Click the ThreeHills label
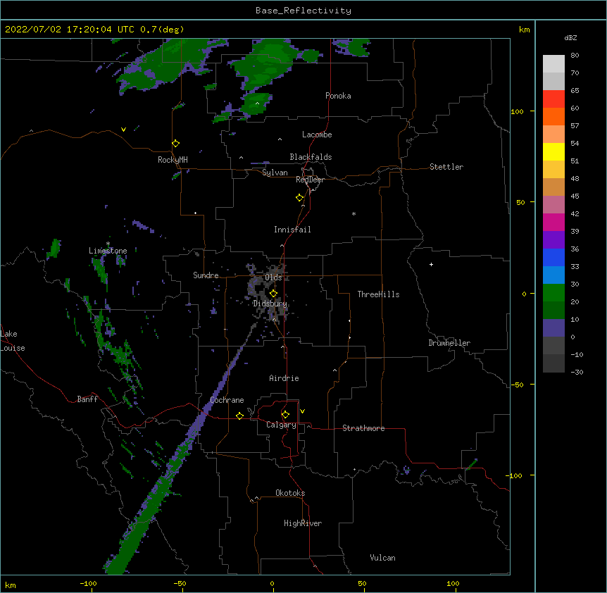This screenshot has height=593, width=607. click(378, 294)
